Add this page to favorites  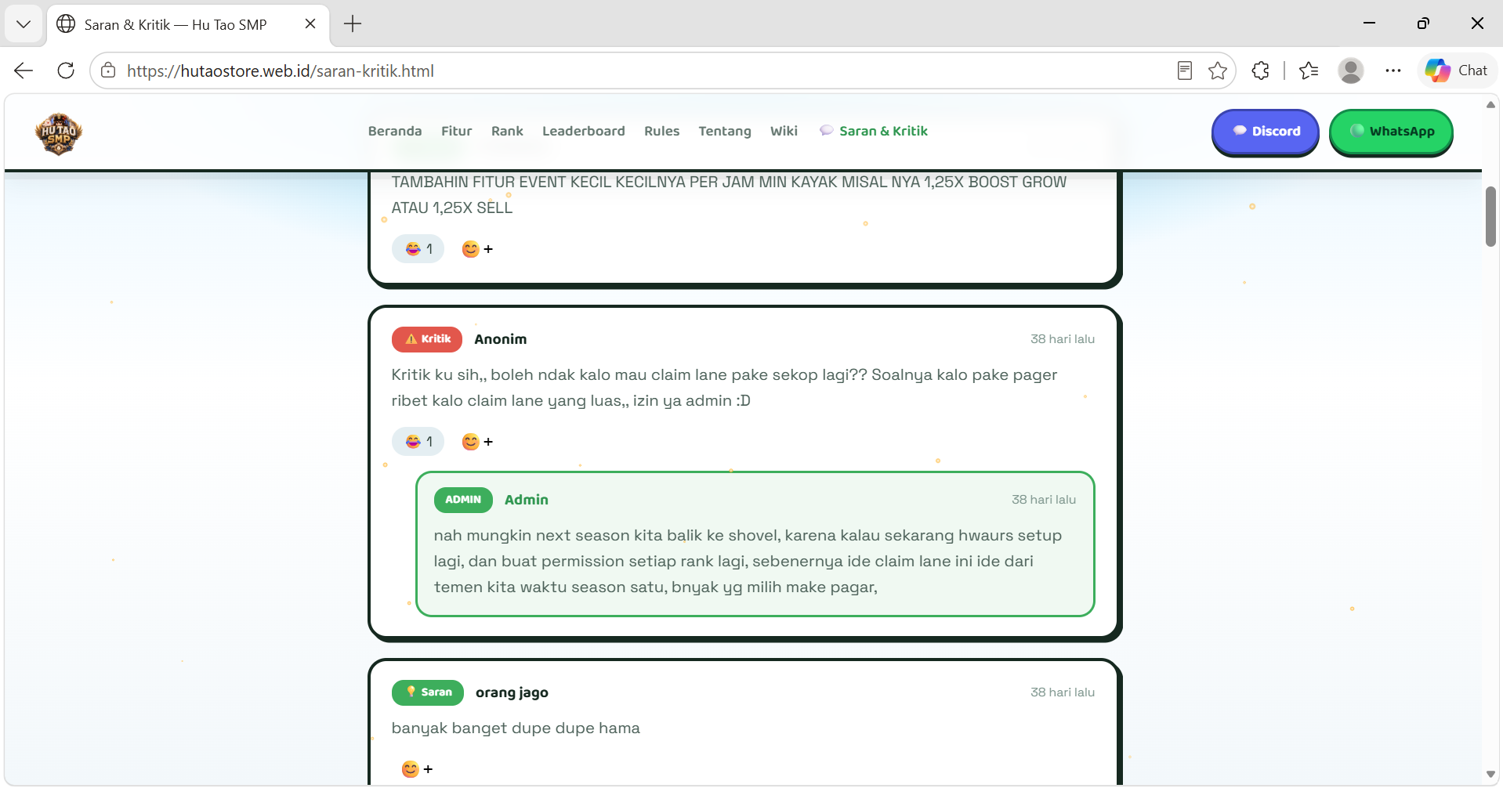(1218, 70)
